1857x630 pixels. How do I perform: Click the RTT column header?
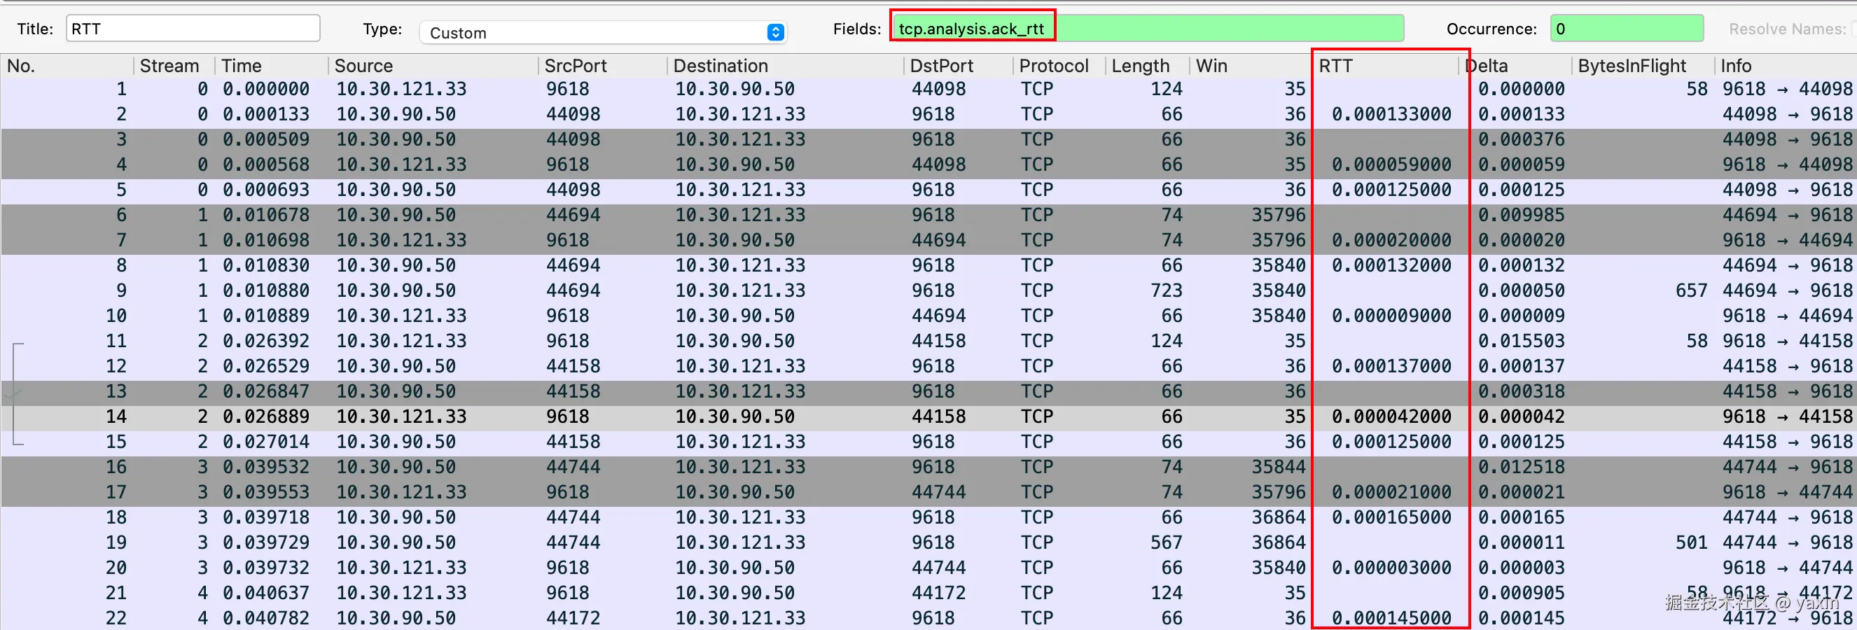1337,66
